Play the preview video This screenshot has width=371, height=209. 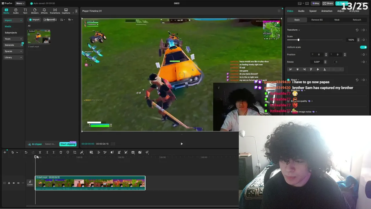coord(182,144)
